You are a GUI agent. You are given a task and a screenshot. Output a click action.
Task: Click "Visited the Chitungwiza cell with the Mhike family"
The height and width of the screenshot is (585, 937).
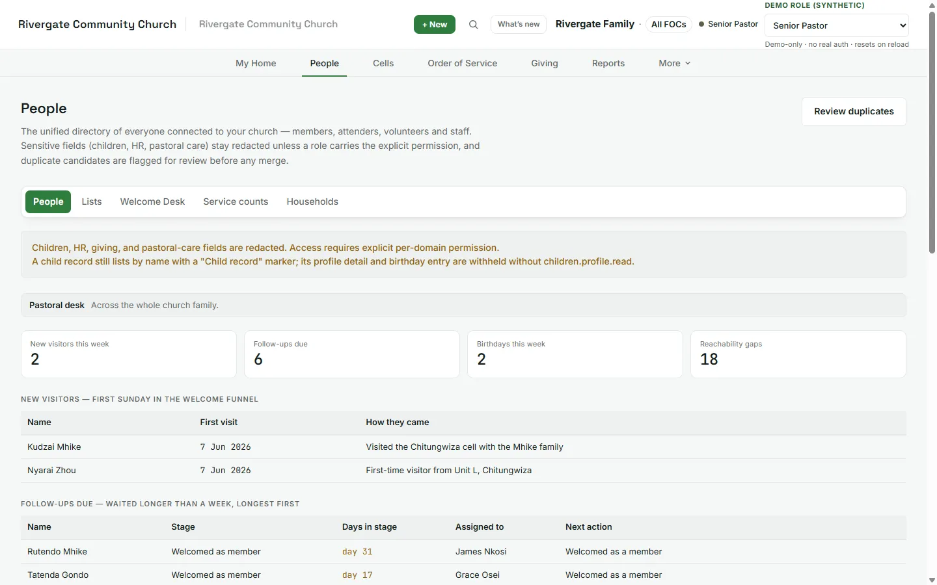[x=465, y=447]
